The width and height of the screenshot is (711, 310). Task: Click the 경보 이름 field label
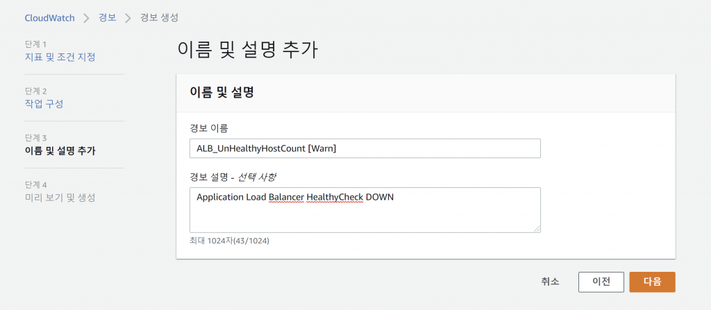click(x=208, y=128)
